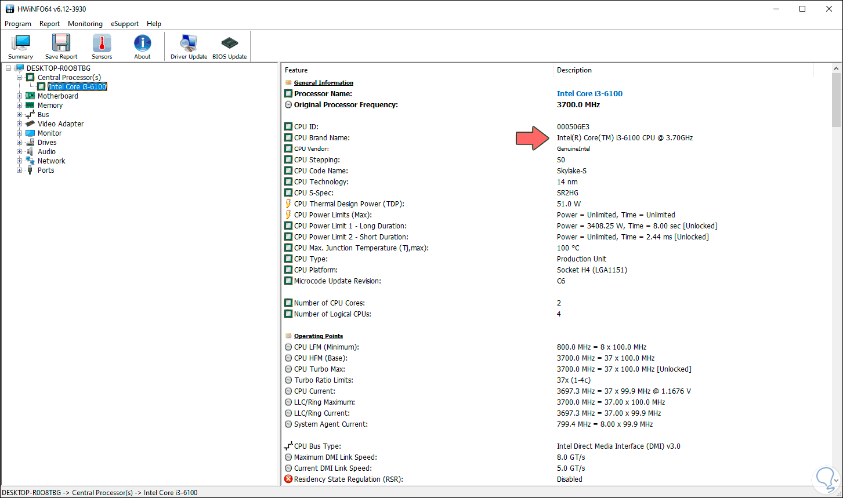Click the Ports plug icon in tree
This screenshot has width=843, height=498.
[x=30, y=170]
